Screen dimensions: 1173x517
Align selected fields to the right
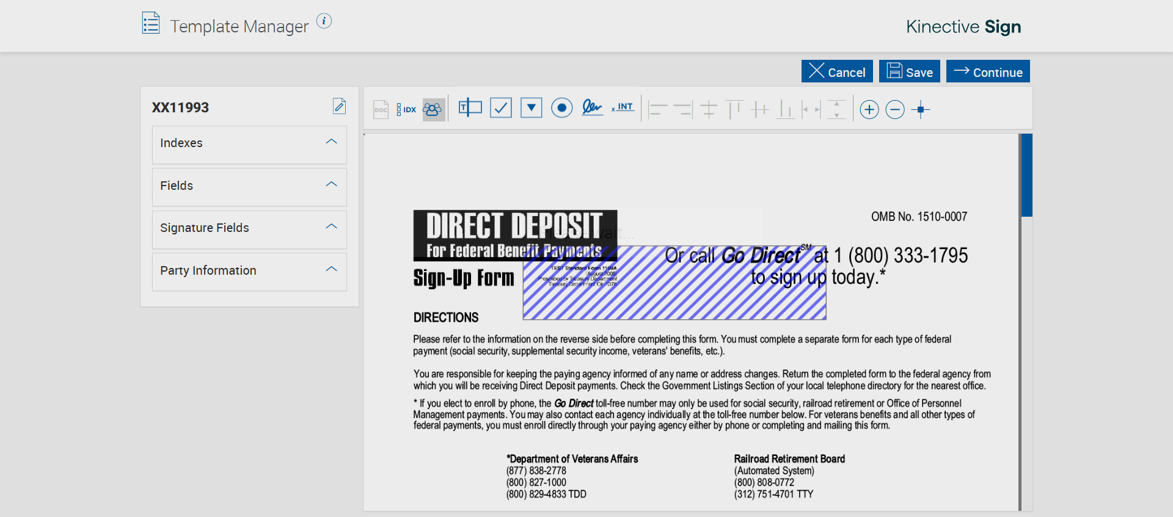(683, 109)
